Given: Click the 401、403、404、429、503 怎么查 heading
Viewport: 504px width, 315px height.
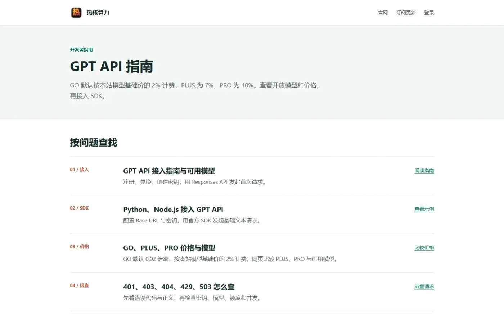Looking at the screenshot, I should click(179, 287).
